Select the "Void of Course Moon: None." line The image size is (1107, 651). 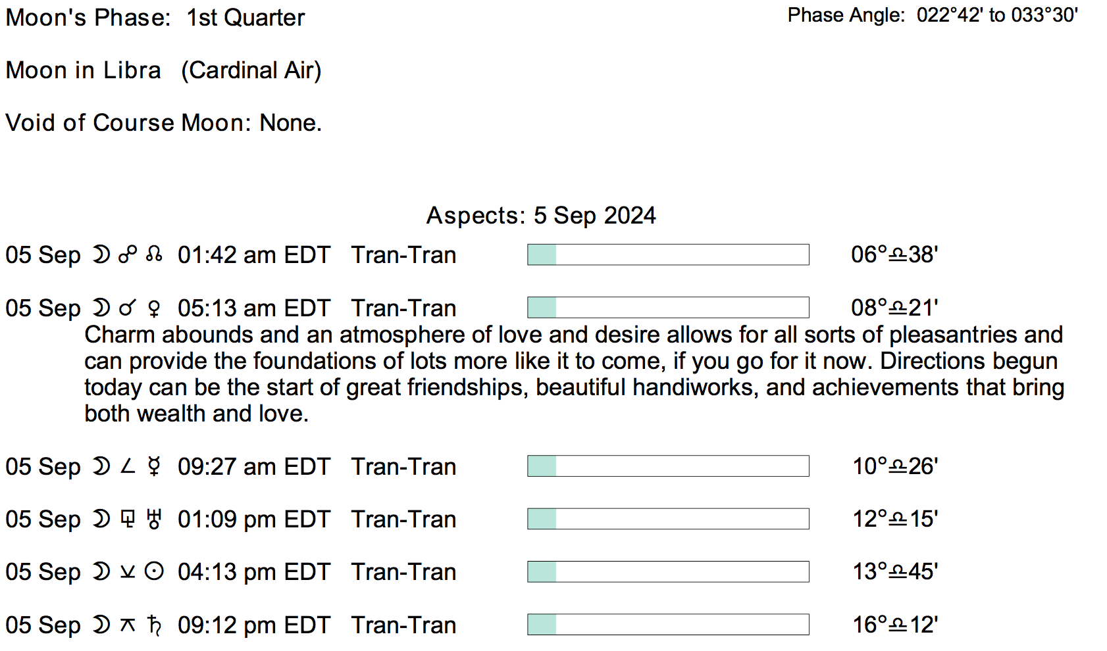pyautogui.click(x=164, y=123)
